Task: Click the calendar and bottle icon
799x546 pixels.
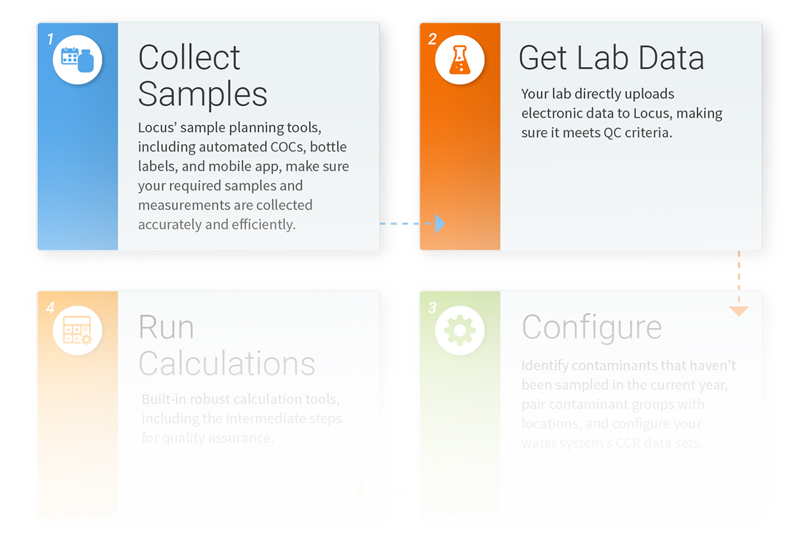Action: pyautogui.click(x=77, y=59)
